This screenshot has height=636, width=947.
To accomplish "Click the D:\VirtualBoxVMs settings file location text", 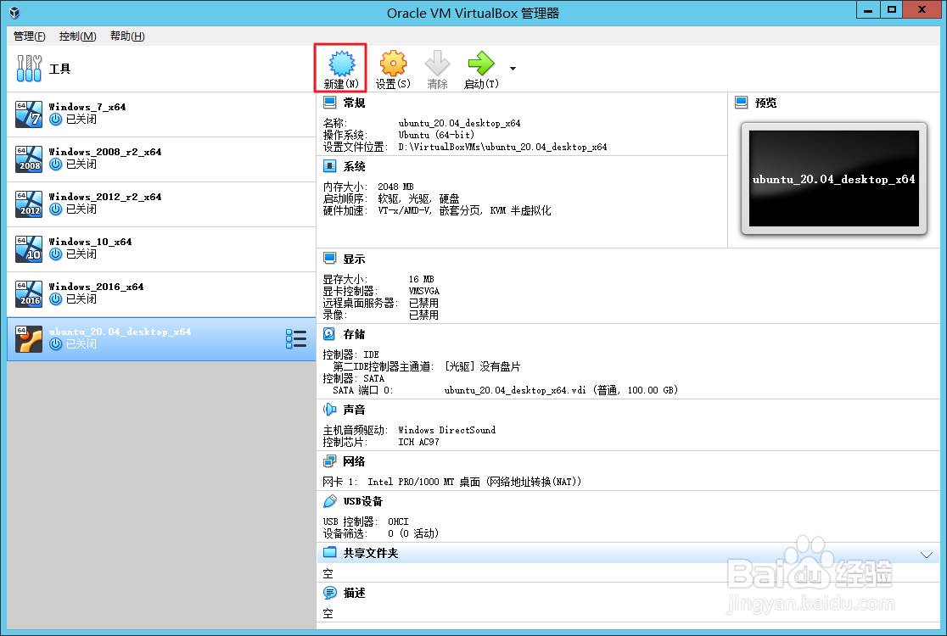I will point(502,147).
